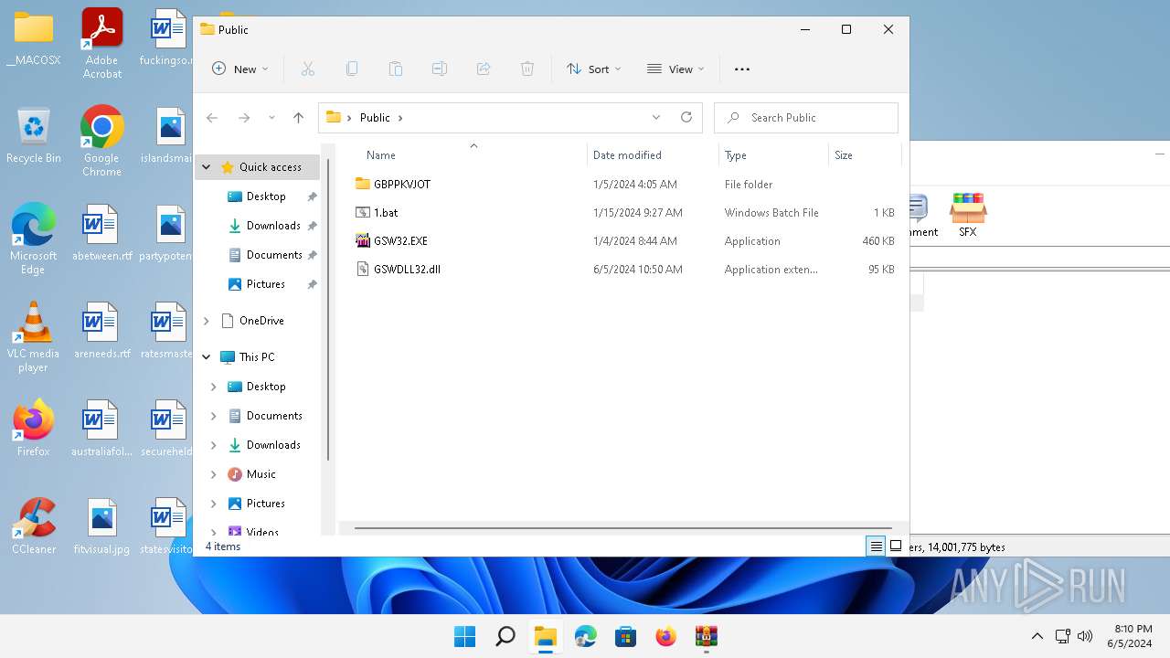Select the 1.bat batch file icon
This screenshot has height=658, width=1170.
pyautogui.click(x=363, y=212)
